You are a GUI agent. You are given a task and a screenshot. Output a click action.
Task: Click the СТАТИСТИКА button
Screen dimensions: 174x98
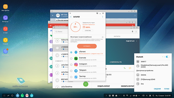(x=88, y=30)
